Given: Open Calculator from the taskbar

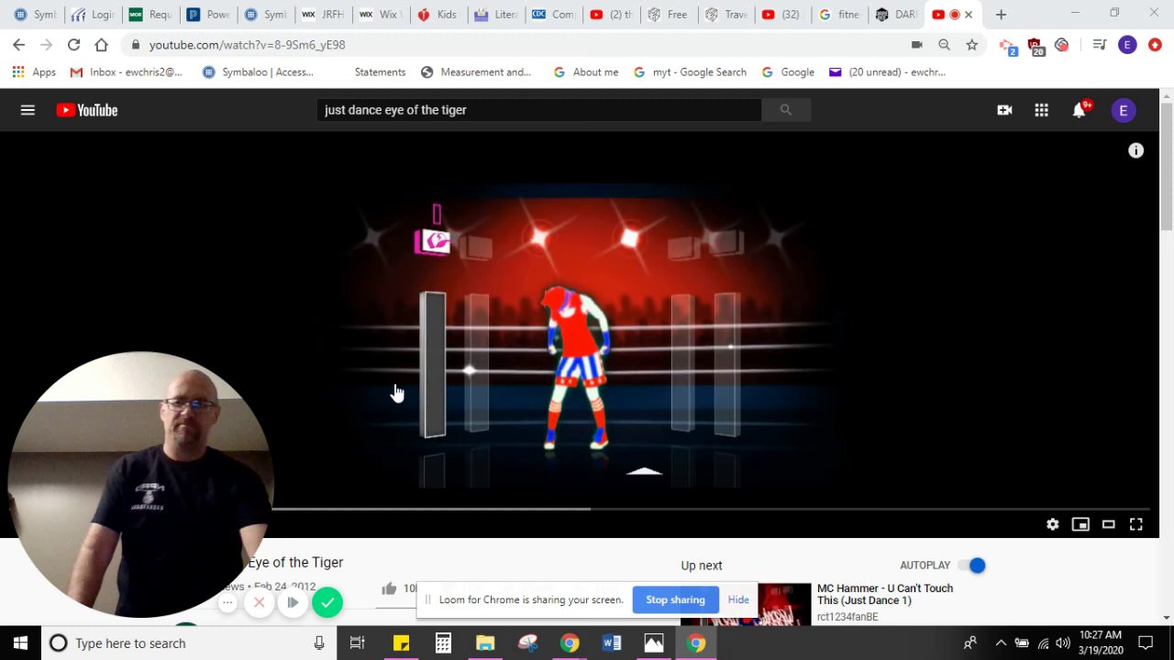Looking at the screenshot, I should coord(443,643).
